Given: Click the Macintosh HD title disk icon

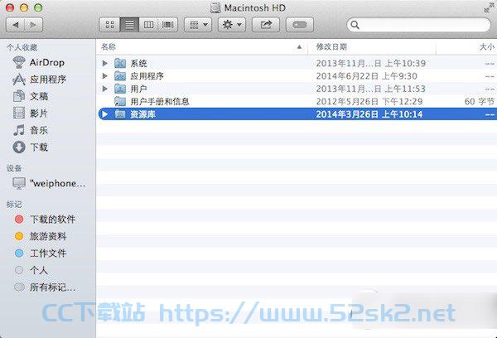Looking at the screenshot, I should (215, 7).
